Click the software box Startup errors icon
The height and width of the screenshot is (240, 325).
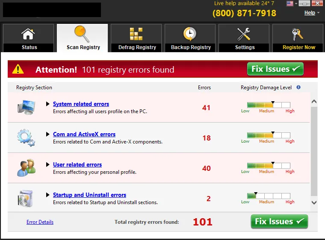(x=25, y=199)
